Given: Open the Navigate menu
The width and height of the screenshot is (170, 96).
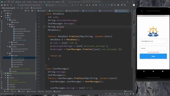Looking at the screenshot, I should click(18, 2).
